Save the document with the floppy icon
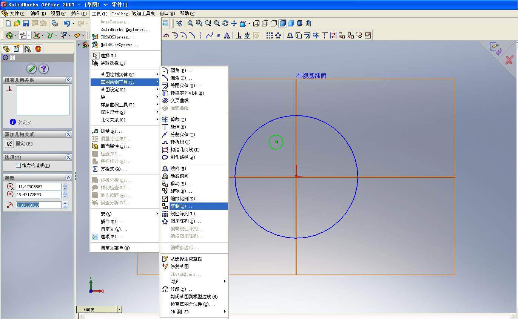The width and height of the screenshot is (518, 319). (26, 23)
